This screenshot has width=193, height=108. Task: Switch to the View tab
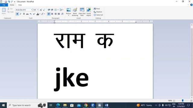[x=20, y=5]
